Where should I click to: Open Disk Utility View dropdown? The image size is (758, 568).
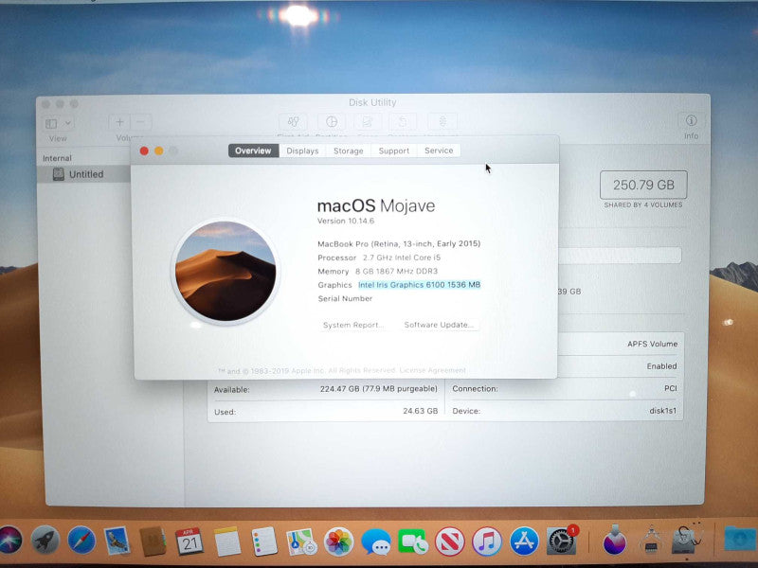[58, 123]
